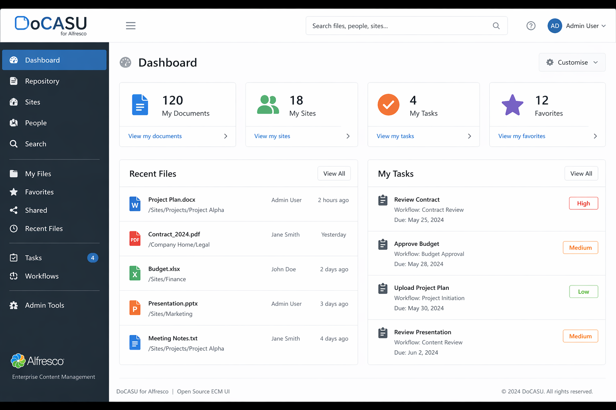Open the Admin User account menu
This screenshot has width=616, height=410.
click(x=577, y=26)
